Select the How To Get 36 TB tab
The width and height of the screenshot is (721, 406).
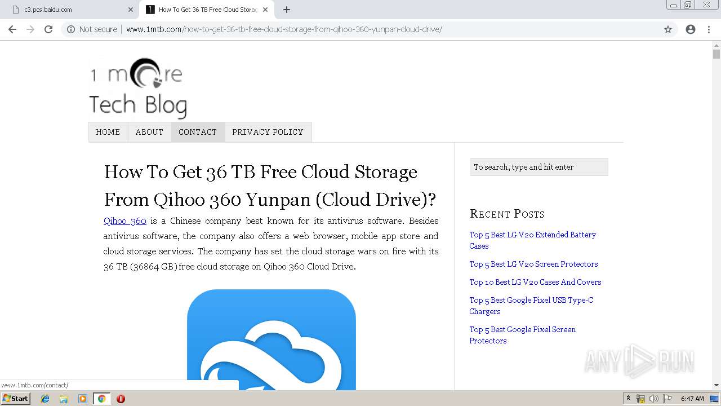207,10
